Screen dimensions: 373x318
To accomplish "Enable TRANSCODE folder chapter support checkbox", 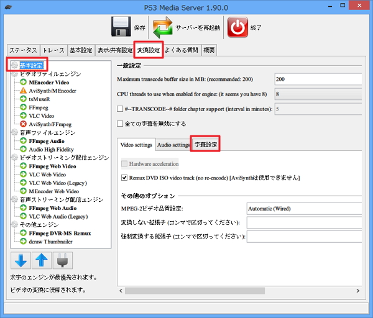I will (120, 109).
